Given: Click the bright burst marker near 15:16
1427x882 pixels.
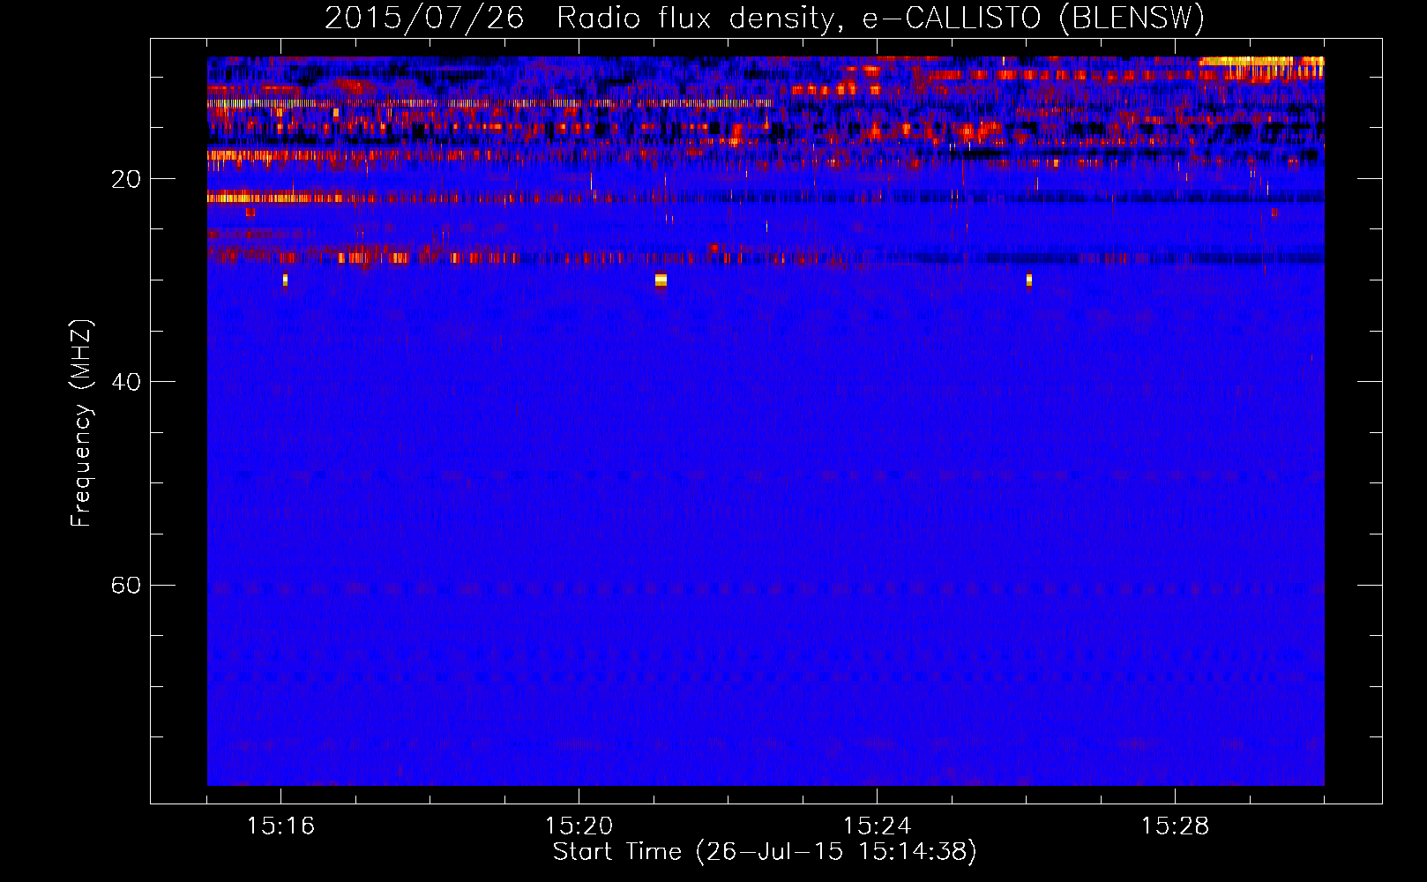Looking at the screenshot, I should 285,280.
